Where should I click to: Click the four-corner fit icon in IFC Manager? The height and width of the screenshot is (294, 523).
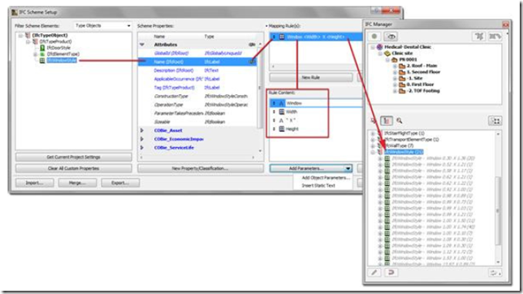coord(495,121)
